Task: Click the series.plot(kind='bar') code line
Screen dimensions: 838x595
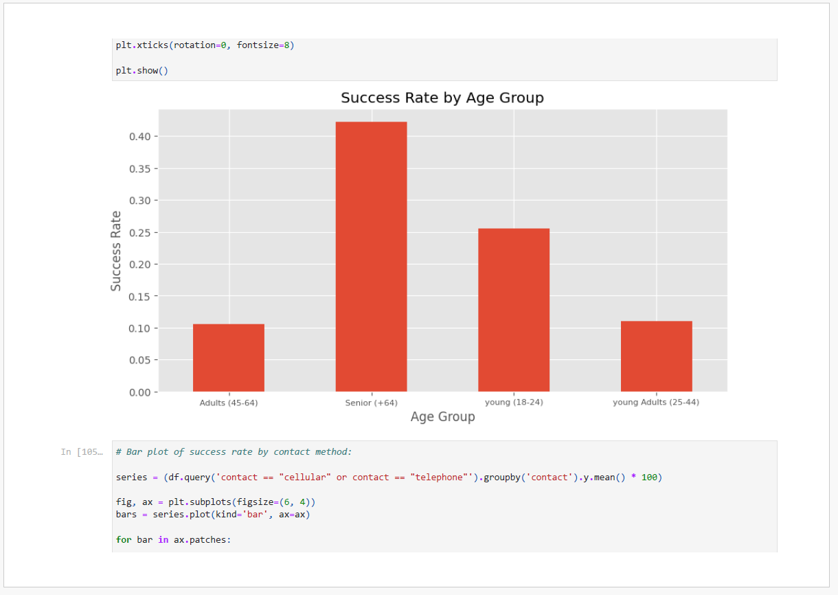Action: 213,514
